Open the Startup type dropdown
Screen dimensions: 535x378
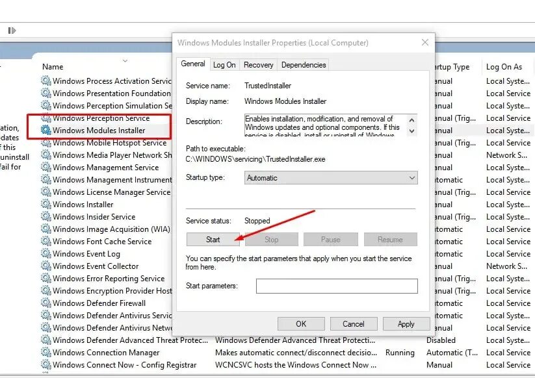(331, 178)
